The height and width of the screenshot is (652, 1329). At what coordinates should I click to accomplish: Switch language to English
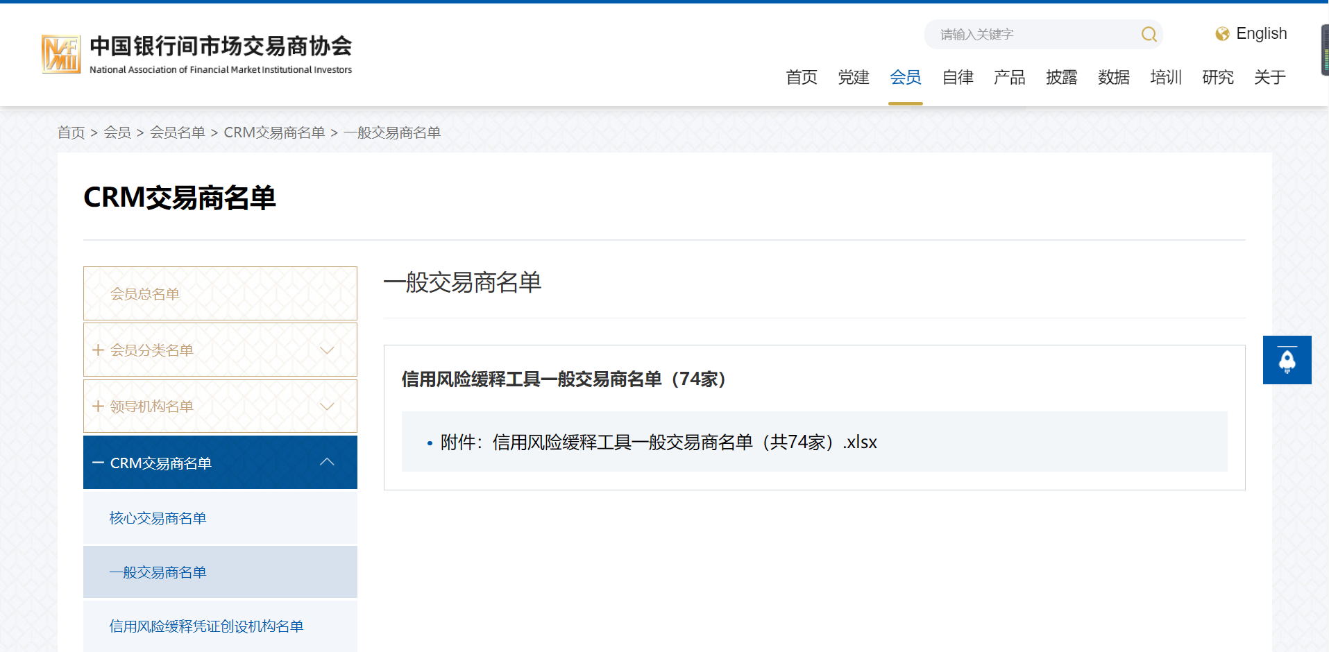pos(1261,34)
